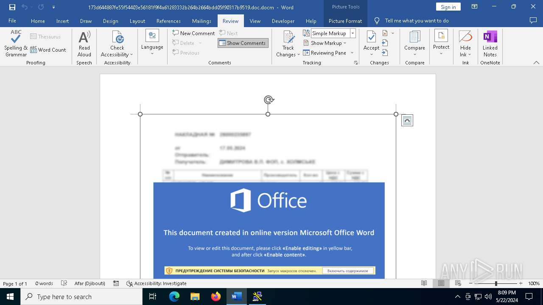Switch to Web Layout view

(x=458, y=283)
